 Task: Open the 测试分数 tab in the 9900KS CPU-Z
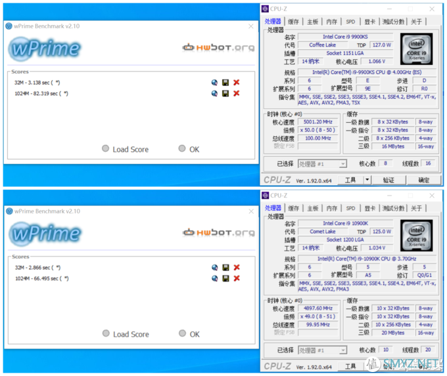tap(393, 22)
